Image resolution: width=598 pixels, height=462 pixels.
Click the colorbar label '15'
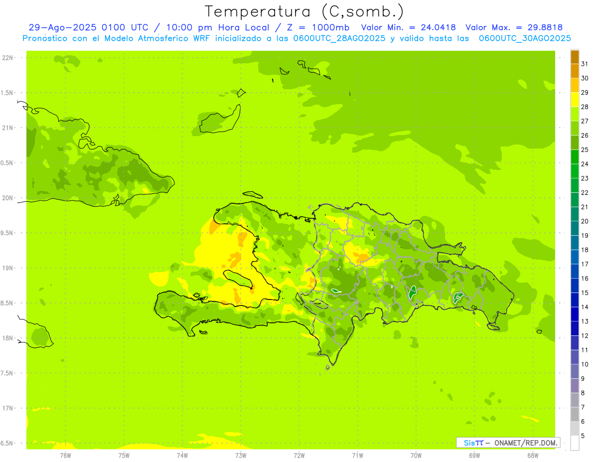[585, 293]
